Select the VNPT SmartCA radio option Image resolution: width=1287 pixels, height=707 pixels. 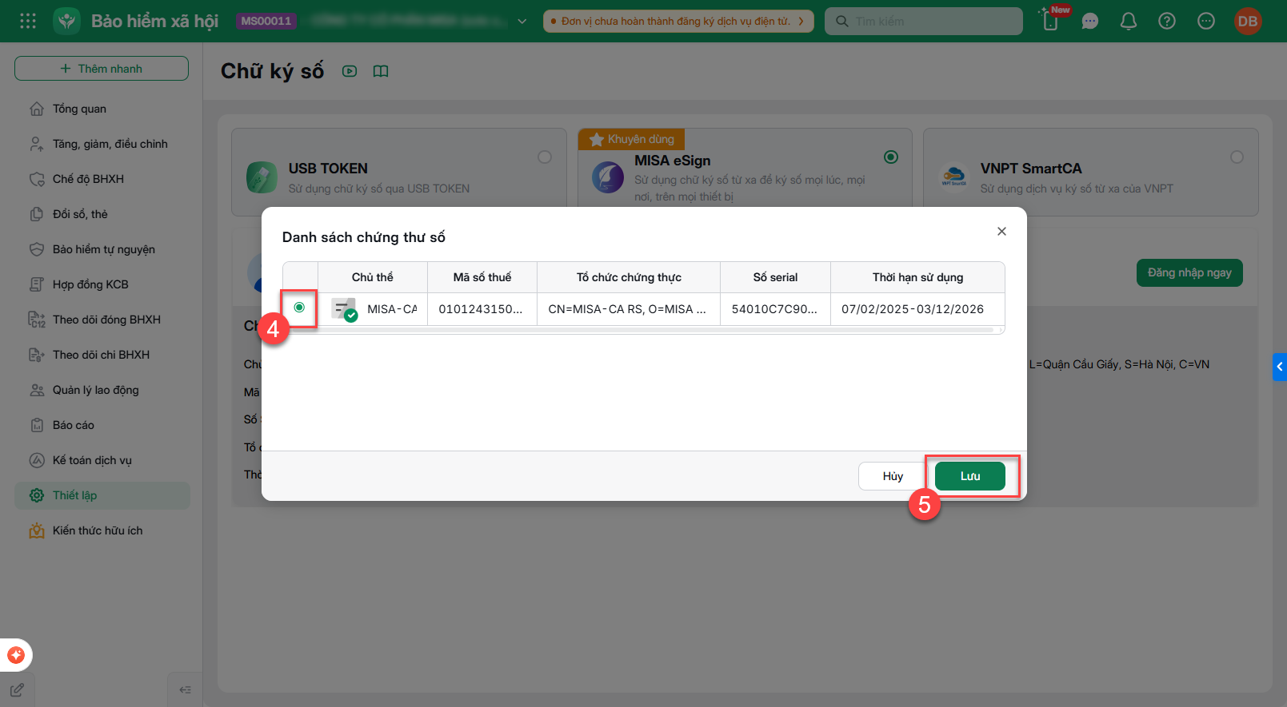[x=1237, y=157]
